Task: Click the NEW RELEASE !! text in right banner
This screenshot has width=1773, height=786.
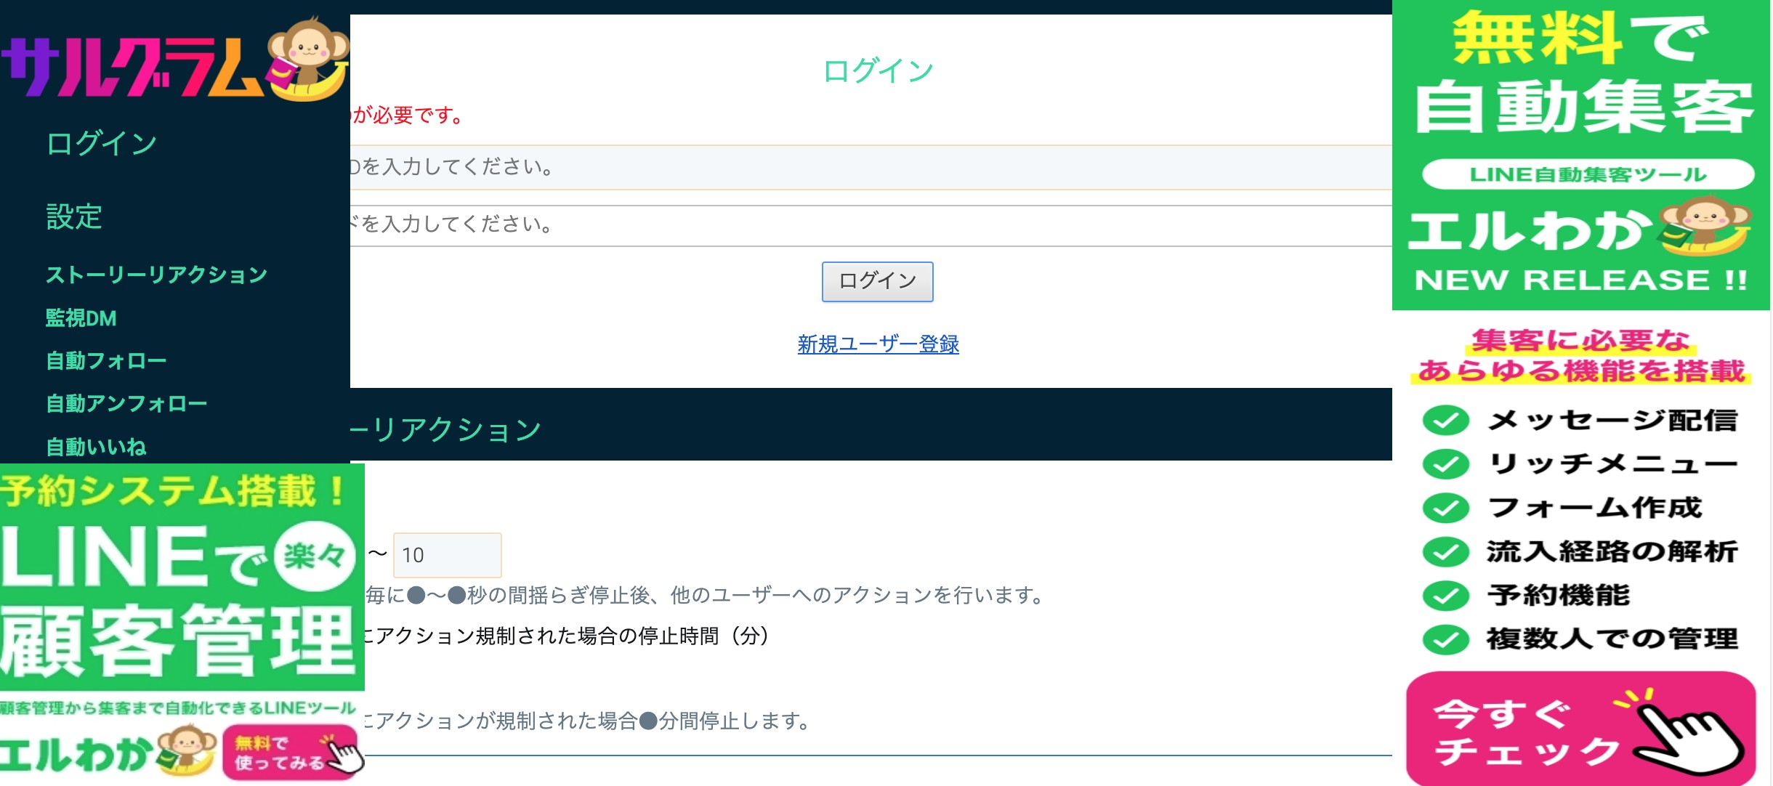Action: pyautogui.click(x=1581, y=280)
